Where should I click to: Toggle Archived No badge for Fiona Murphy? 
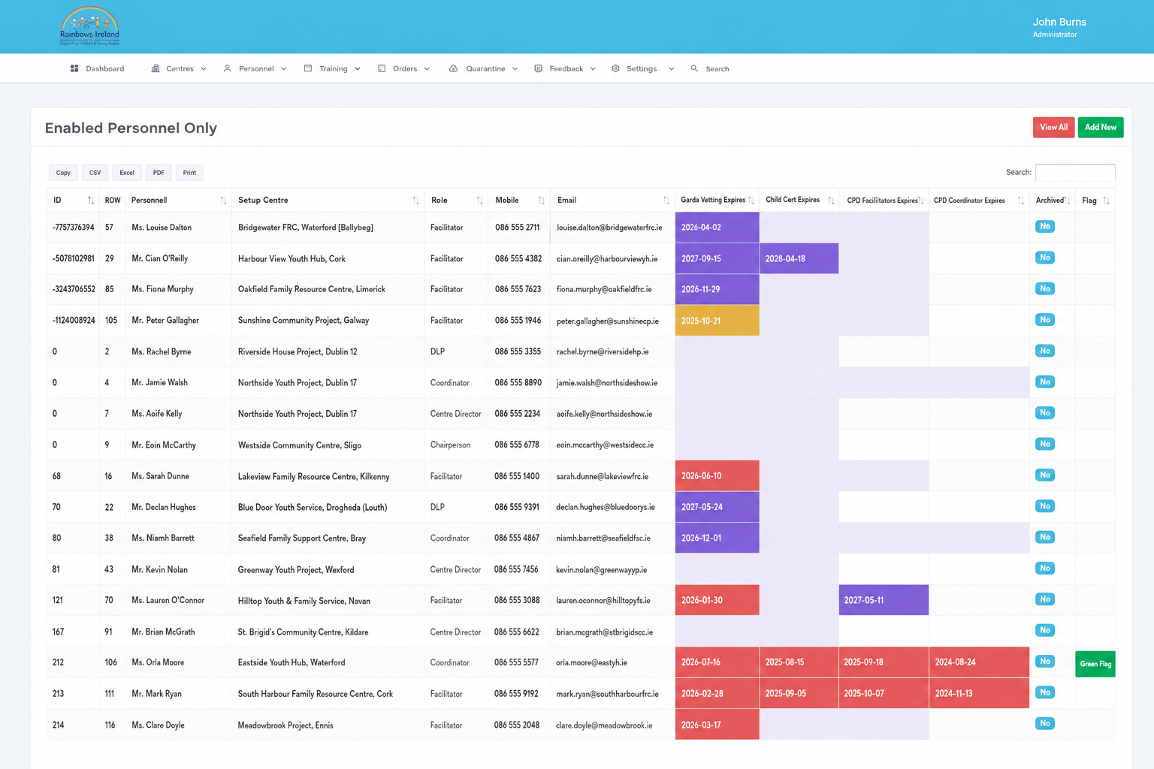pos(1045,288)
